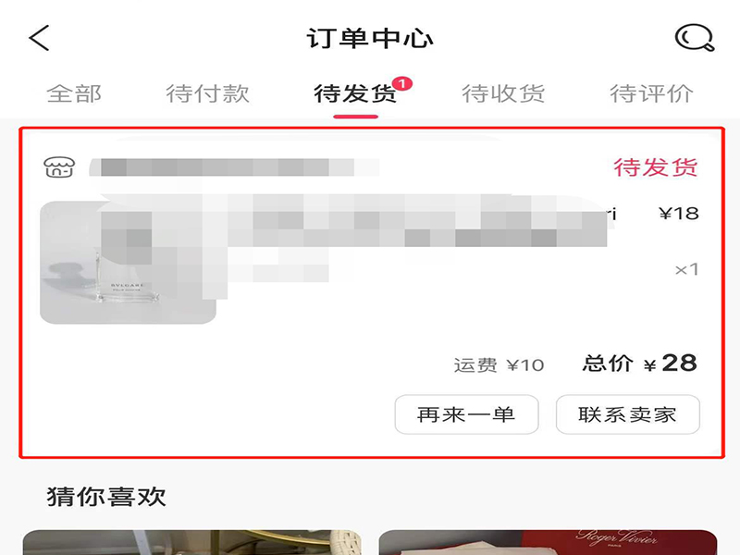Tap the red 待发货 order status label
The image size is (740, 555).
click(x=656, y=167)
